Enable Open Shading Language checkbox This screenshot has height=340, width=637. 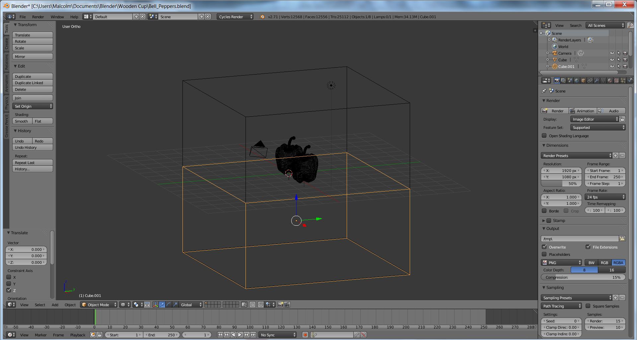click(x=544, y=136)
